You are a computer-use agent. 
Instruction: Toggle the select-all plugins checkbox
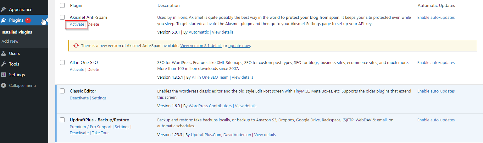(62, 5)
